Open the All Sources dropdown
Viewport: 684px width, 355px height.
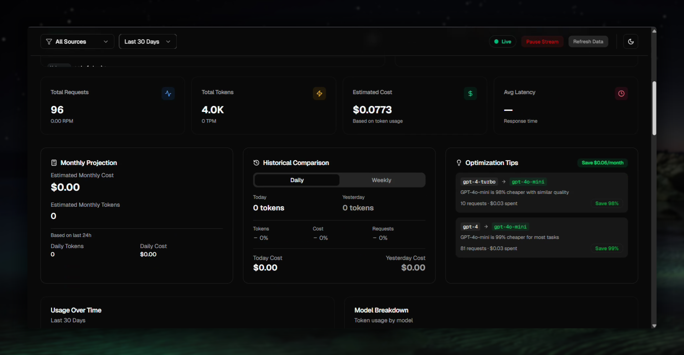(77, 42)
